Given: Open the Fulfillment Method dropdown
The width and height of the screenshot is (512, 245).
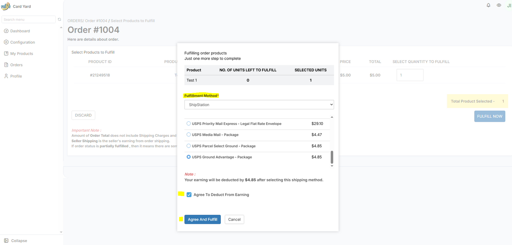Looking at the screenshot, I should [x=259, y=105].
